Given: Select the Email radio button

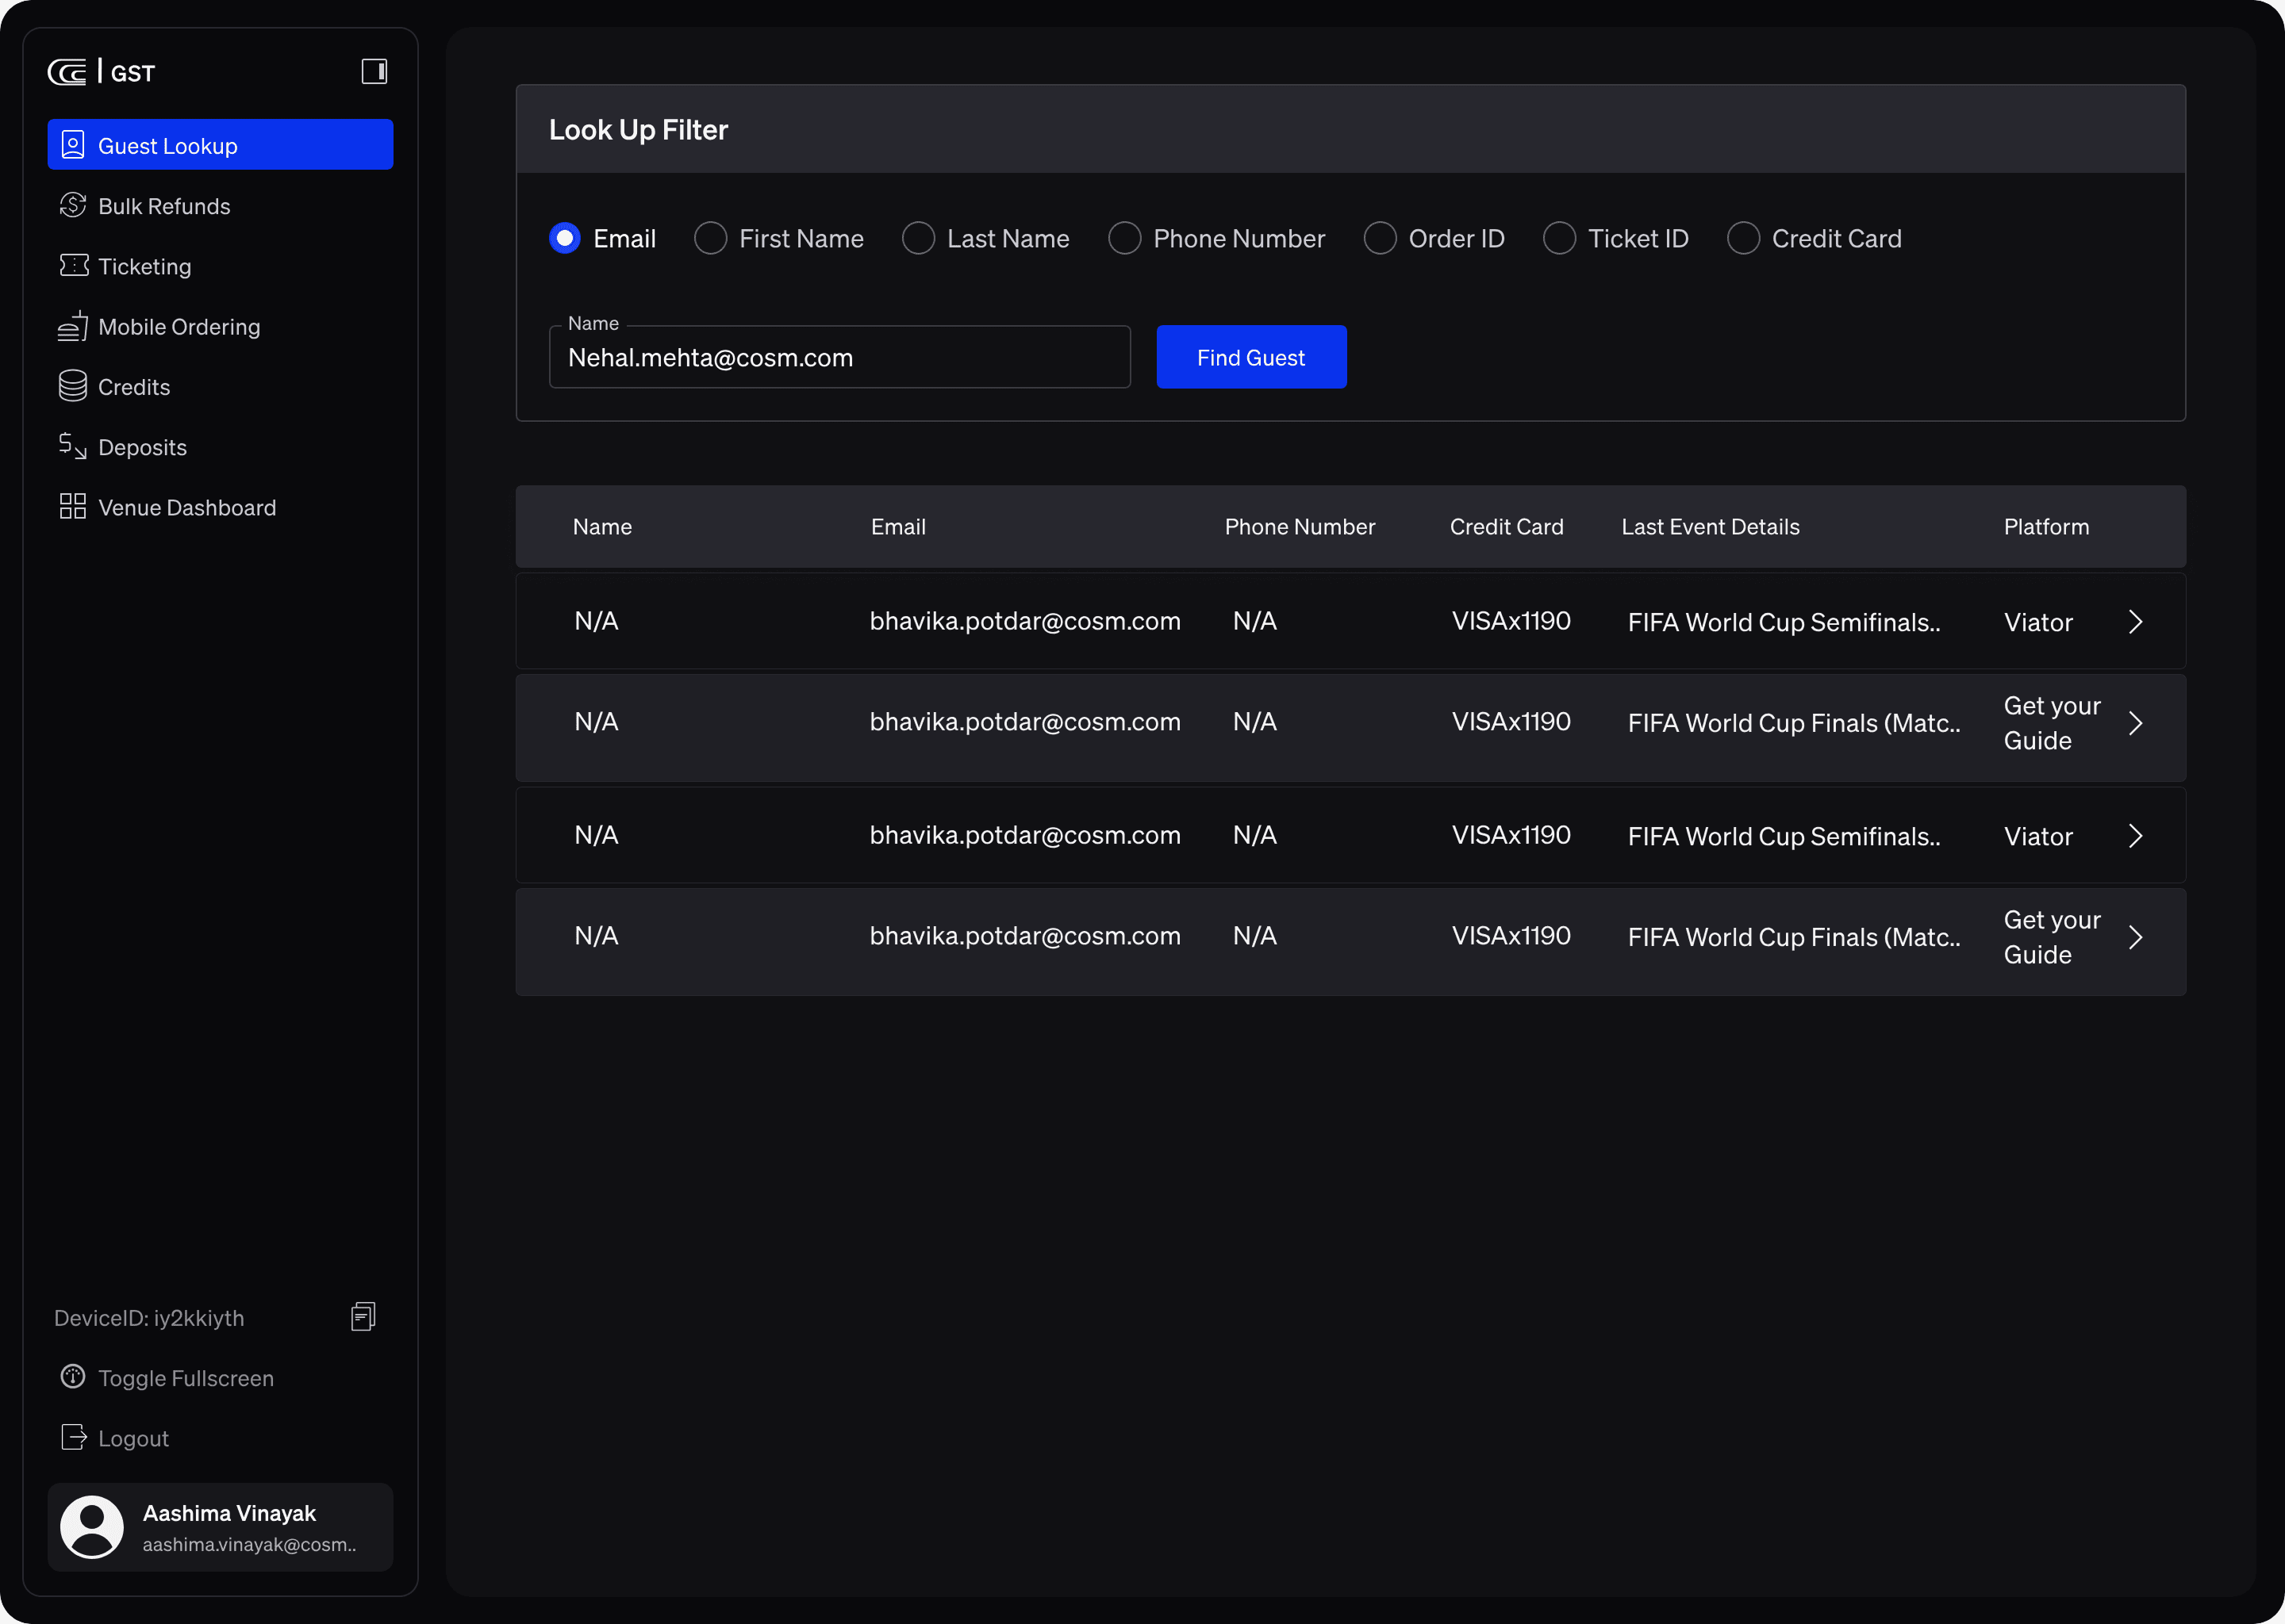Looking at the screenshot, I should pos(565,238).
